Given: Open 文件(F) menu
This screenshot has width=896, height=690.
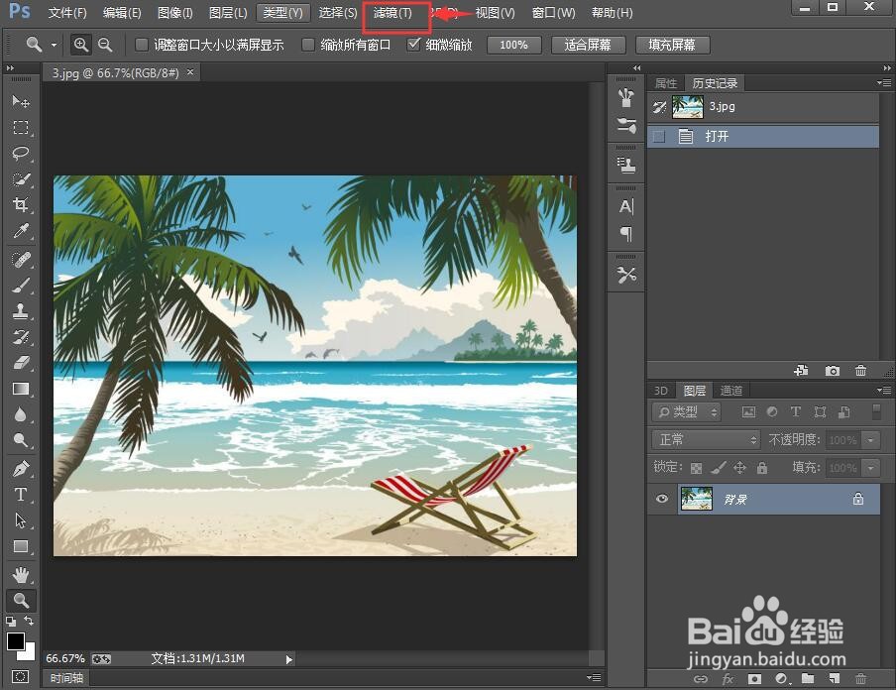Looking at the screenshot, I should (x=66, y=13).
